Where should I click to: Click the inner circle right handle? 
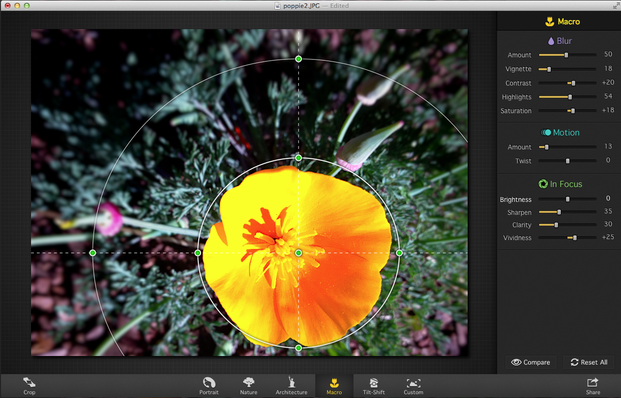click(399, 252)
